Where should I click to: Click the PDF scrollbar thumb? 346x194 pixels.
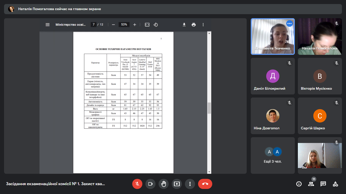click(209, 108)
